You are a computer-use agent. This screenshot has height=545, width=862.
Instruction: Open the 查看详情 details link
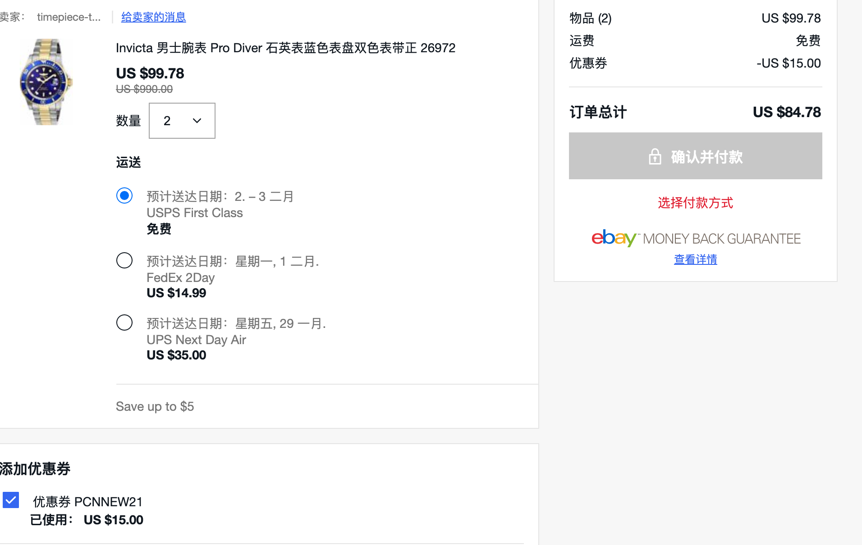pyautogui.click(x=695, y=259)
